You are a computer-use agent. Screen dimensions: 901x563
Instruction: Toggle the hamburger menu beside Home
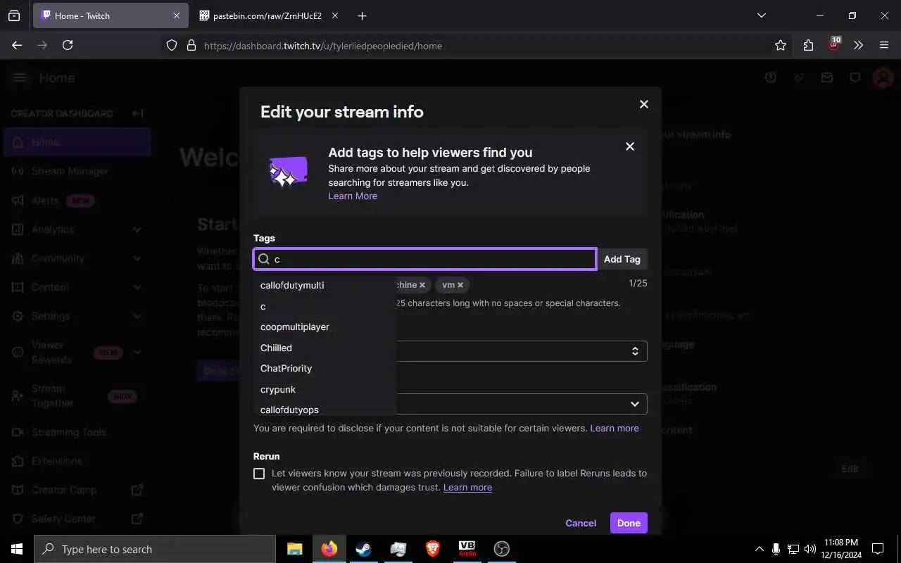click(20, 78)
